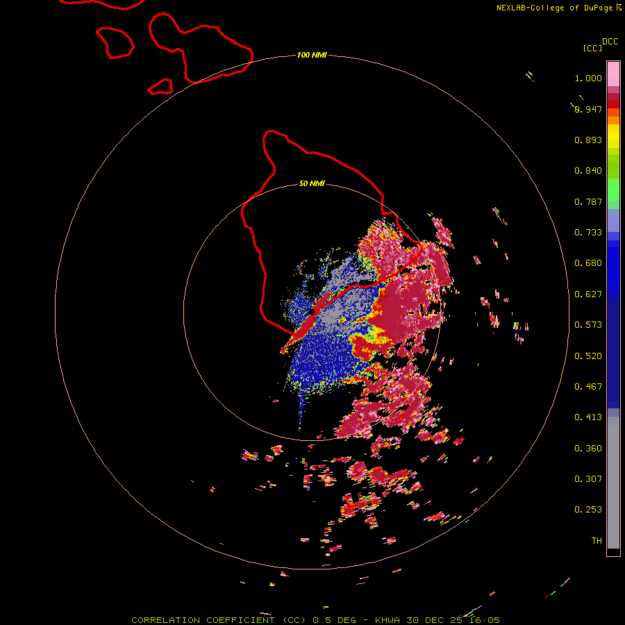Click the light pink top color bar segment

613,74
